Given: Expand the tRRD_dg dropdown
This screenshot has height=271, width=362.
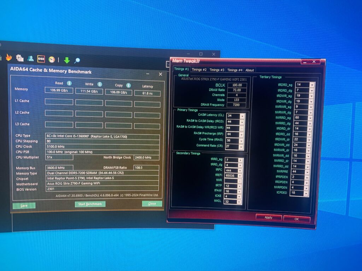Looking at the screenshot, I should [240, 165].
